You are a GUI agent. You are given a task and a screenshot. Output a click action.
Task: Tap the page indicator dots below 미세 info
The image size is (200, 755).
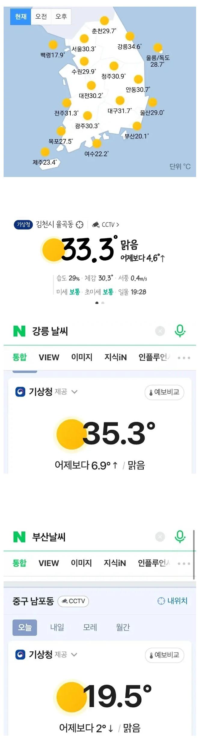(x=100, y=303)
